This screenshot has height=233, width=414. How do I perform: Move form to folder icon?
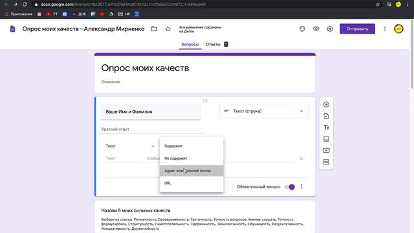[154, 28]
